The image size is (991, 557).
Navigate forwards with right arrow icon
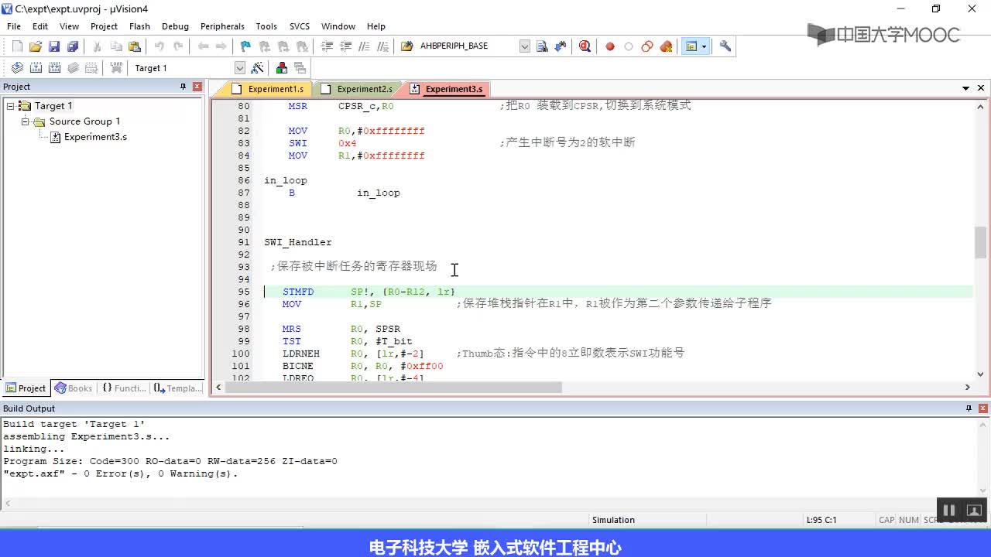(x=221, y=46)
